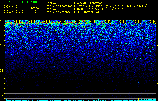Click the 0116 time marker
The height and width of the screenshot is (101, 158).
tap(92, 22)
